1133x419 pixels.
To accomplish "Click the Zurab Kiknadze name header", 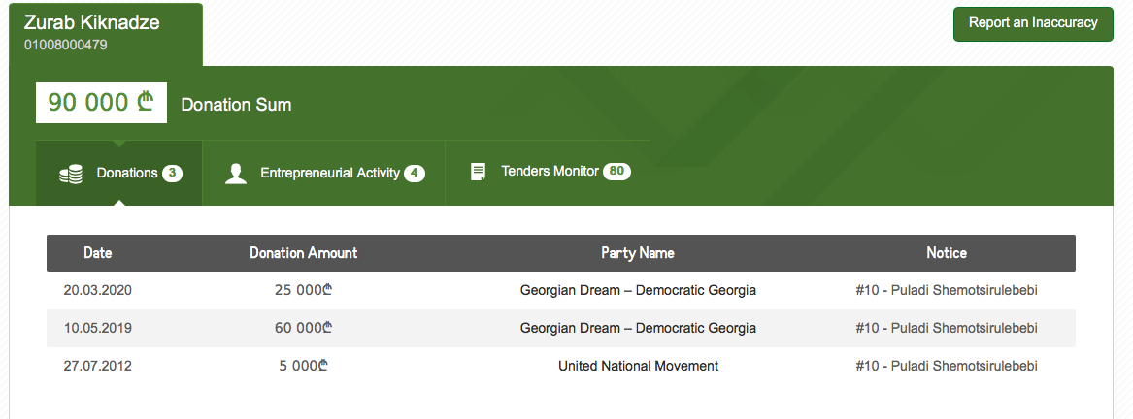I will pos(92,22).
